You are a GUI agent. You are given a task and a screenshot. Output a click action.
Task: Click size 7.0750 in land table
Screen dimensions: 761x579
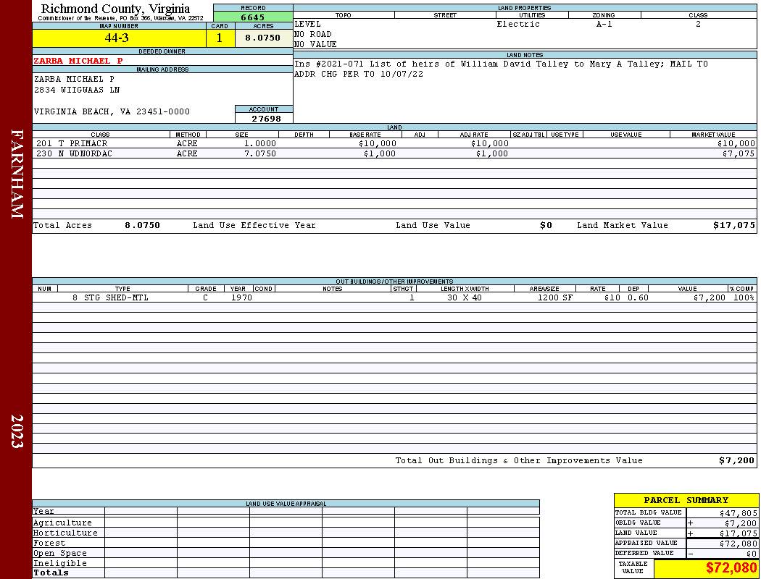tap(260, 154)
